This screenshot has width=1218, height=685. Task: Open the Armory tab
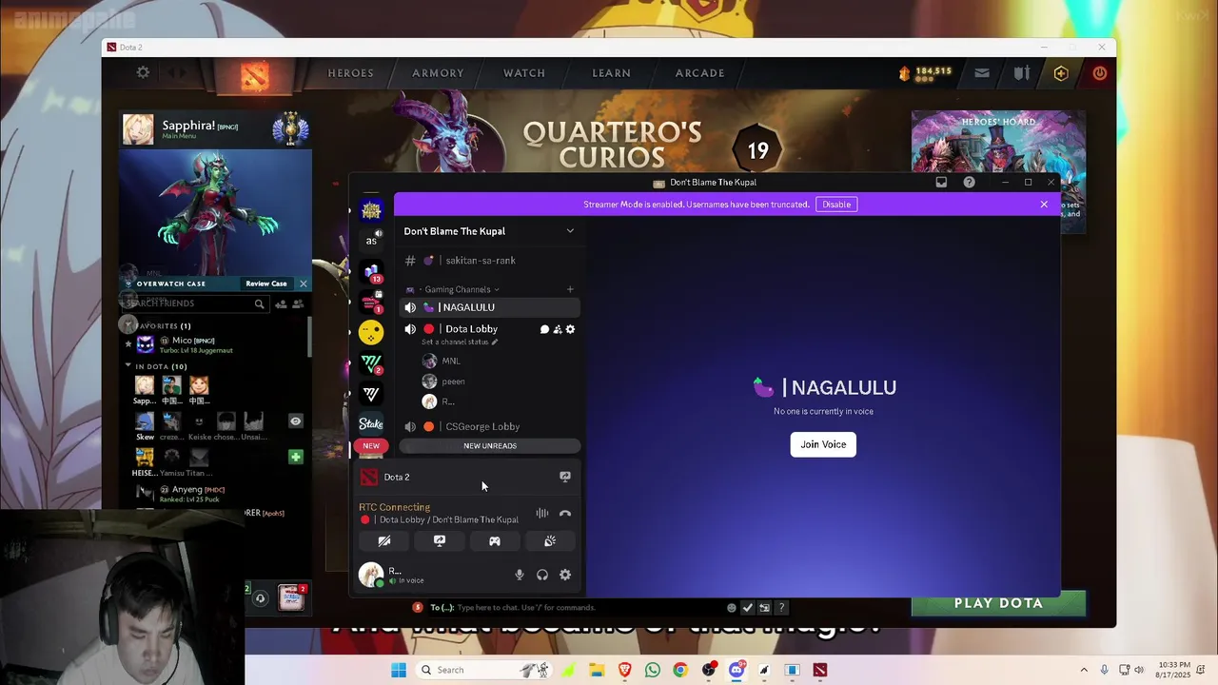coord(438,73)
